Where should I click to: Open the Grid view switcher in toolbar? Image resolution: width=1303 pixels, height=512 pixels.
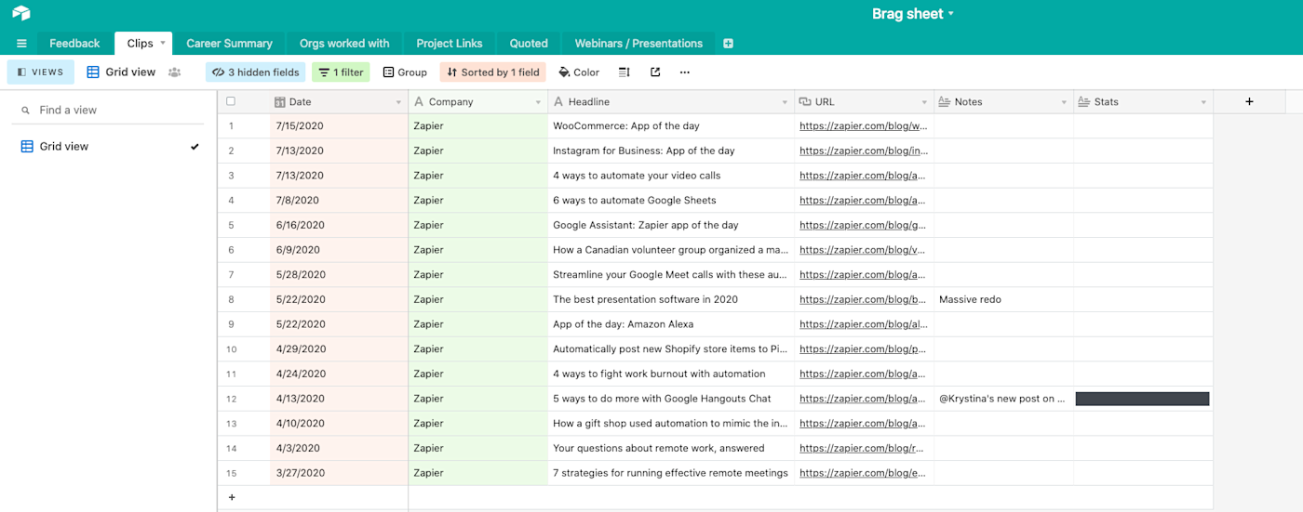pos(122,72)
